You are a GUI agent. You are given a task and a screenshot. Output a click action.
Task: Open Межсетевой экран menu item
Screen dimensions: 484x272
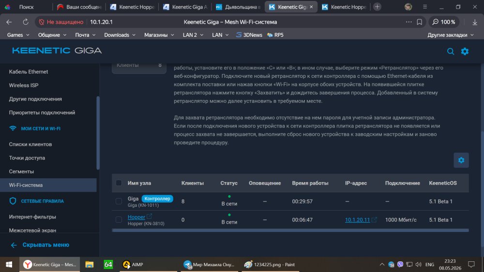tap(48, 230)
